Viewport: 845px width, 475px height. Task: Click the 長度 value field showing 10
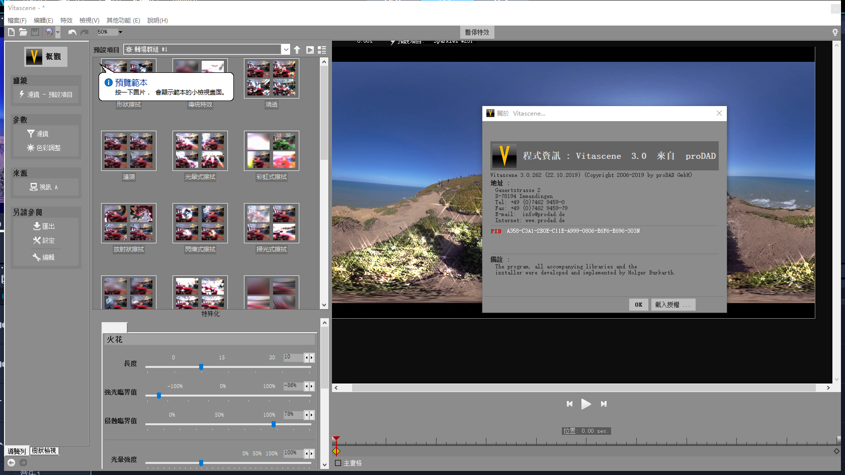[293, 357]
